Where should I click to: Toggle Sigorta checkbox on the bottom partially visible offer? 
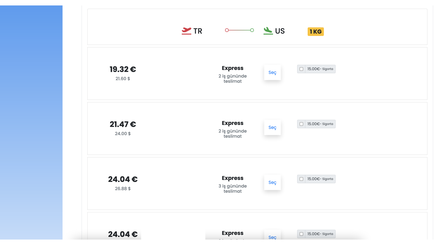tap(301, 234)
